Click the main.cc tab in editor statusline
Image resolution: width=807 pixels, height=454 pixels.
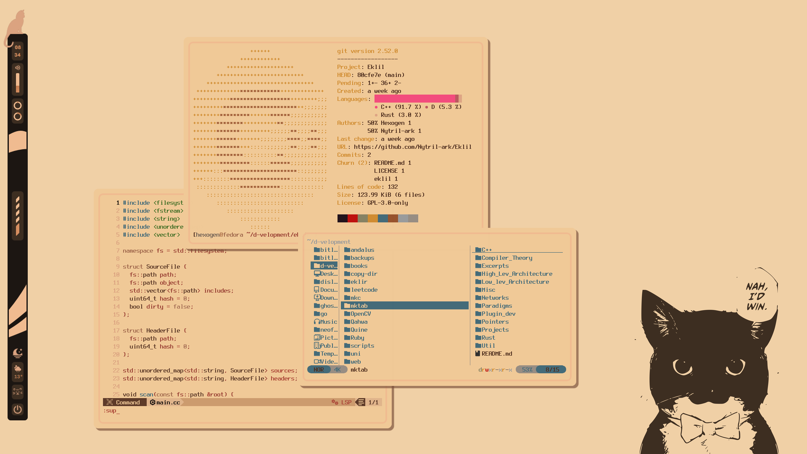[165, 402]
